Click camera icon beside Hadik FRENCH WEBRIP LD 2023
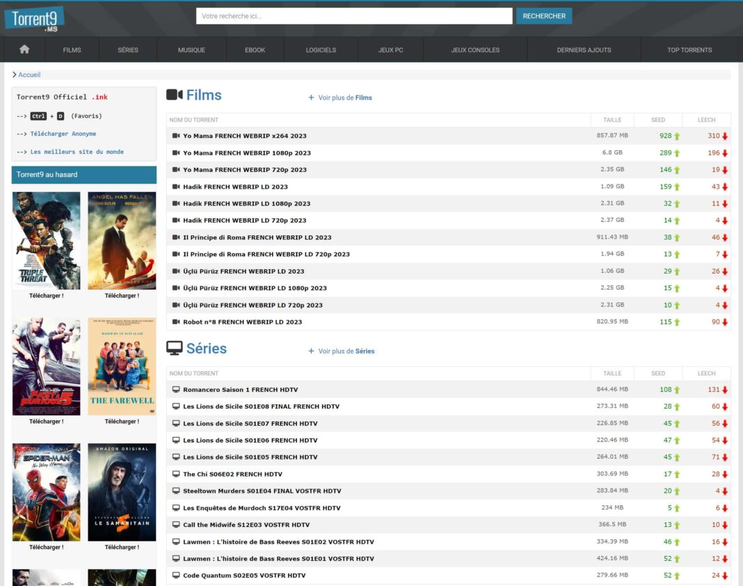The image size is (743, 586). click(176, 187)
